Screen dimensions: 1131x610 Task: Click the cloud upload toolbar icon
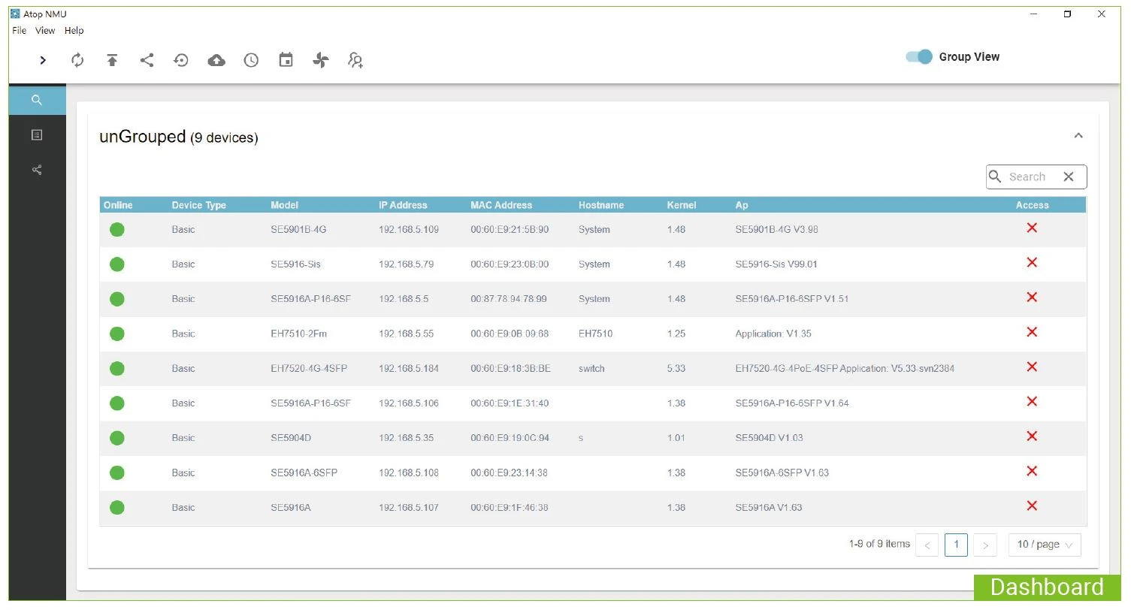pos(216,60)
